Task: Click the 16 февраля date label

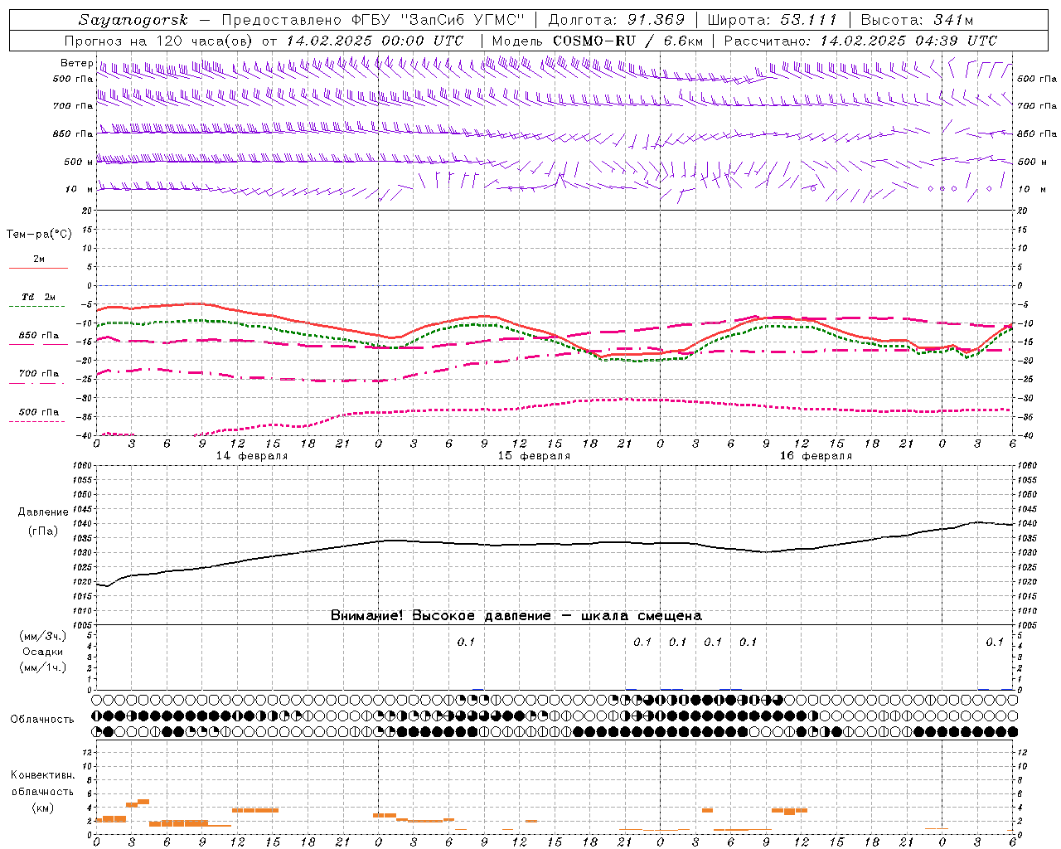Action: pyautogui.click(x=816, y=456)
